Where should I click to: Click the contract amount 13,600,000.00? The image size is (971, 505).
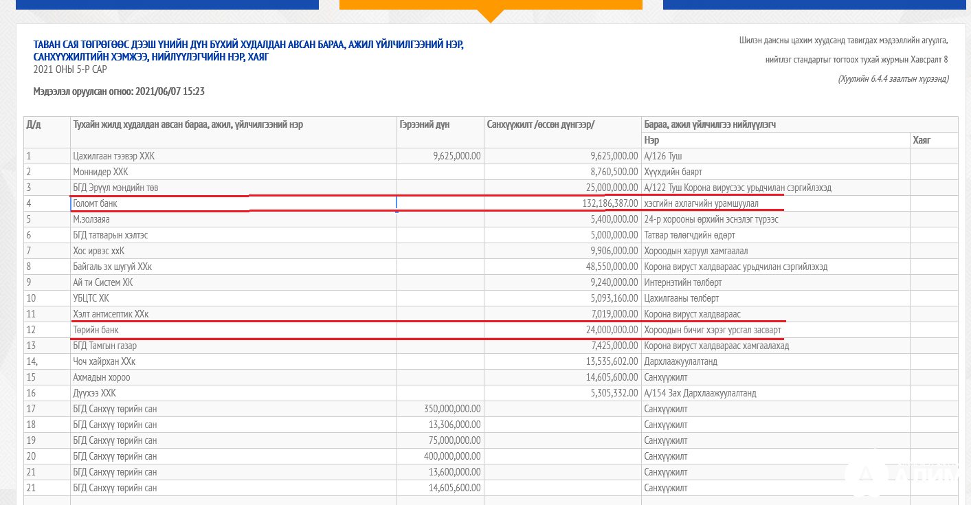point(454,472)
